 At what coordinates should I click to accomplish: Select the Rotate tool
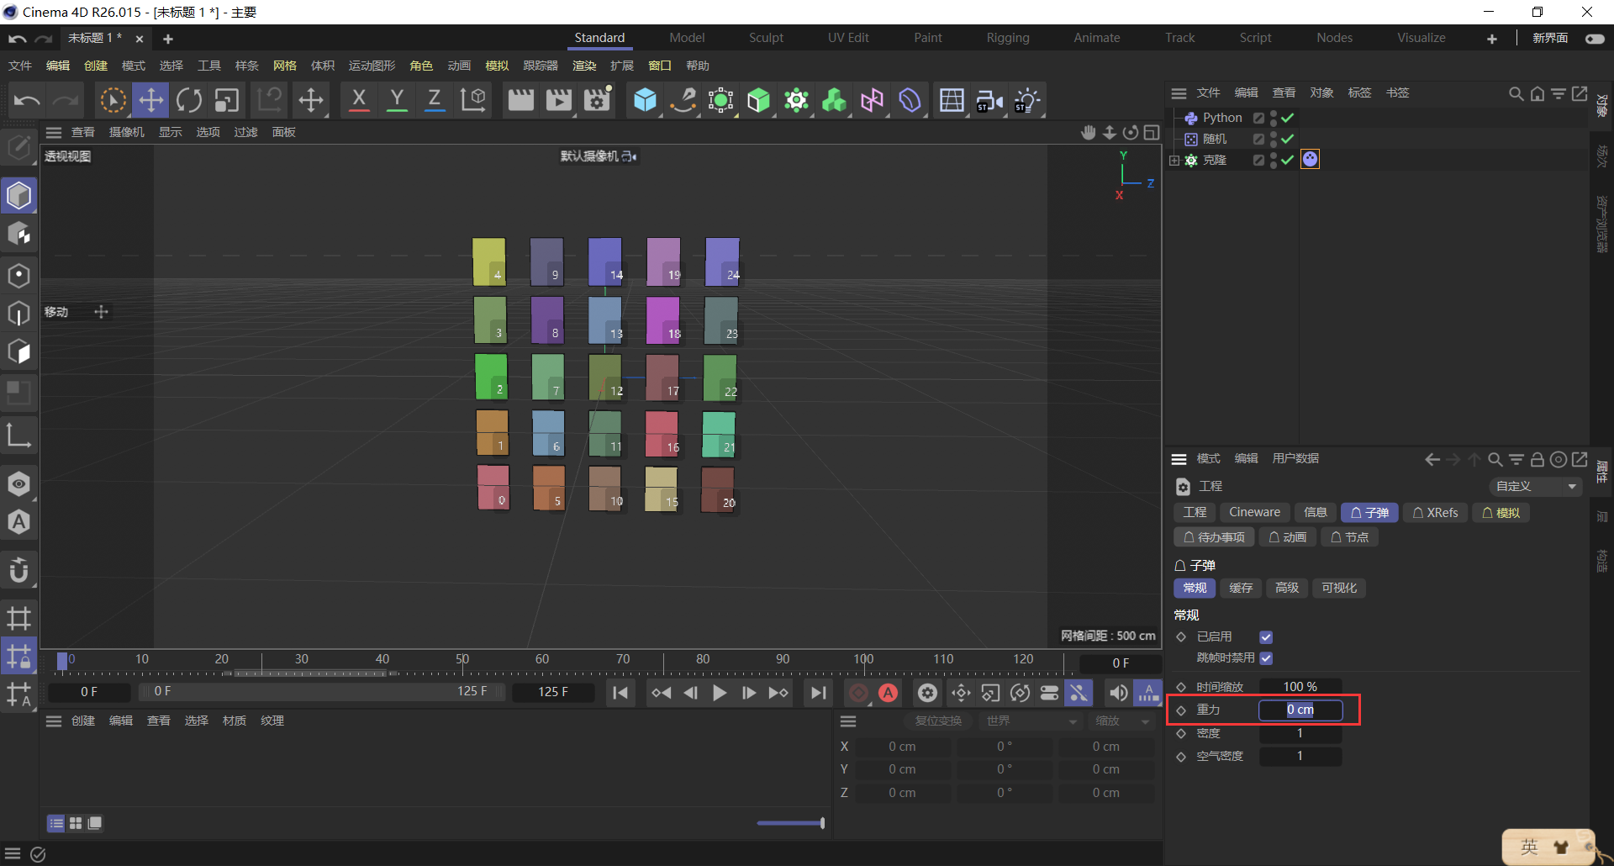(188, 100)
